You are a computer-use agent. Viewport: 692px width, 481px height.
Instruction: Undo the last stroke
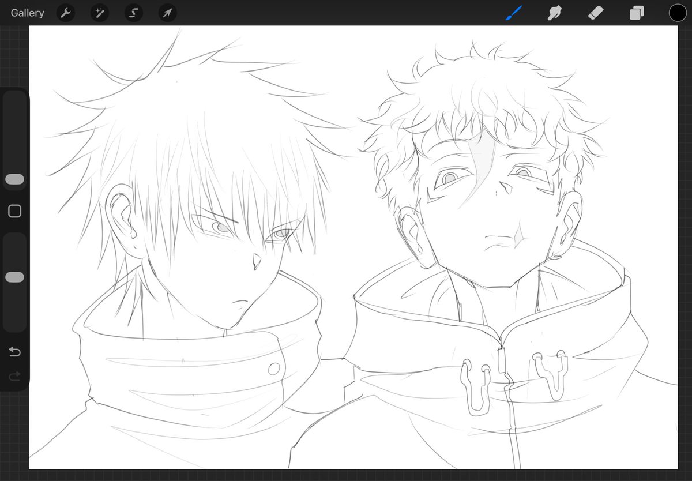(x=14, y=352)
